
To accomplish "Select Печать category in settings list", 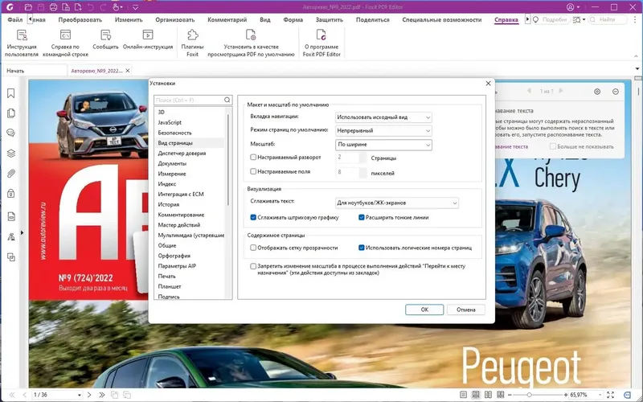I will pyautogui.click(x=166, y=277).
